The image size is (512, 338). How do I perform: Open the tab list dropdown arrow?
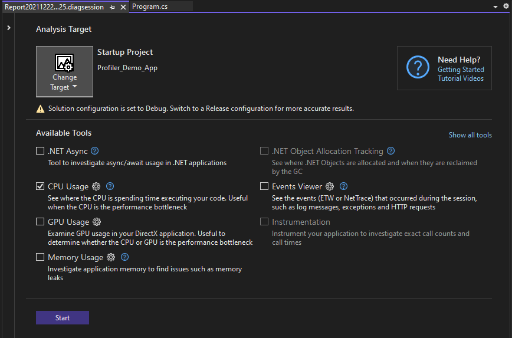[x=495, y=7]
